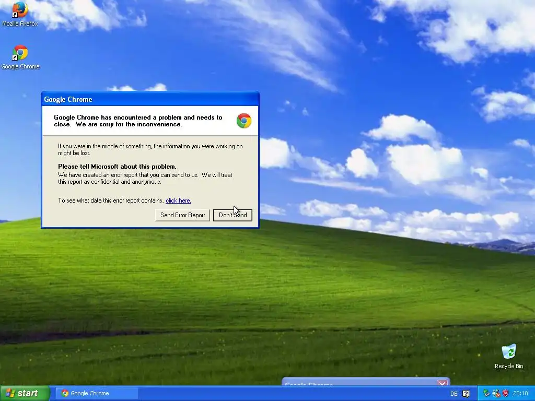Open the Google Chrome desktop shortcut
This screenshot has height=401, width=535.
tap(20, 57)
